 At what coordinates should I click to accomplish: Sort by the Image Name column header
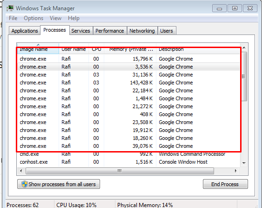(x=38, y=49)
